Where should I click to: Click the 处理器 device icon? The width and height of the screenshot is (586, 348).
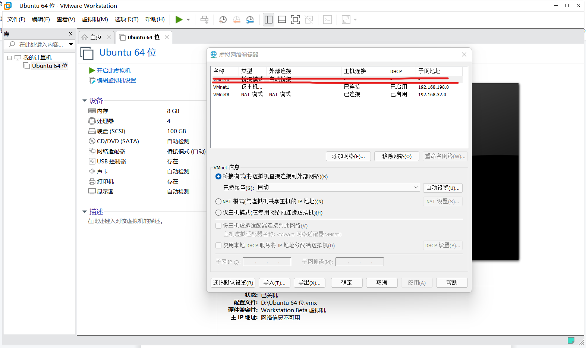[92, 121]
